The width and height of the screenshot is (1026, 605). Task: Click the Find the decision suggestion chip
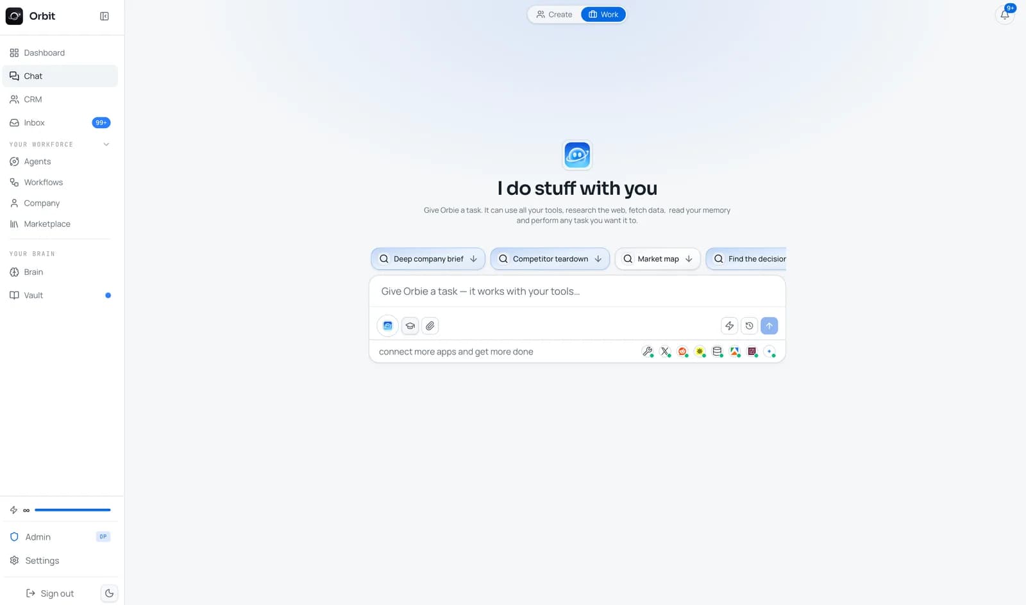pyautogui.click(x=746, y=259)
